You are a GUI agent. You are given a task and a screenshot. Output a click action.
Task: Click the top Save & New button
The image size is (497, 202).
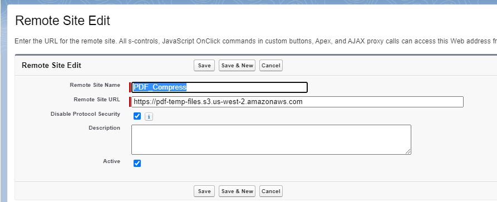point(237,65)
